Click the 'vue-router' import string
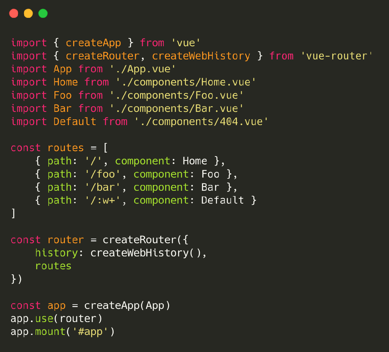 tap(337, 56)
